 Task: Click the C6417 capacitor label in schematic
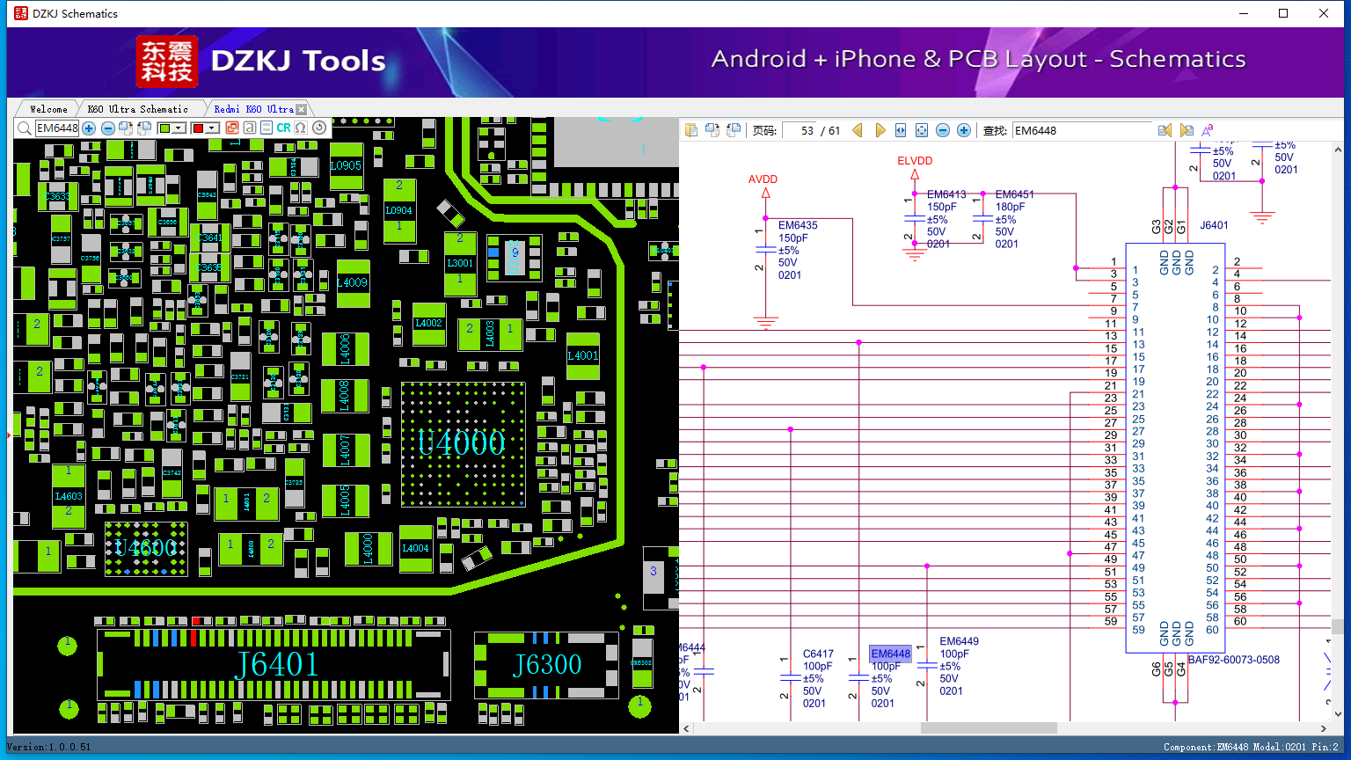(x=818, y=654)
